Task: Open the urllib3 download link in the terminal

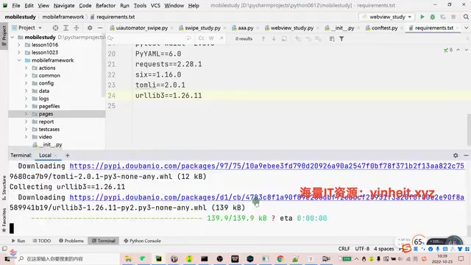Action: coord(266,197)
